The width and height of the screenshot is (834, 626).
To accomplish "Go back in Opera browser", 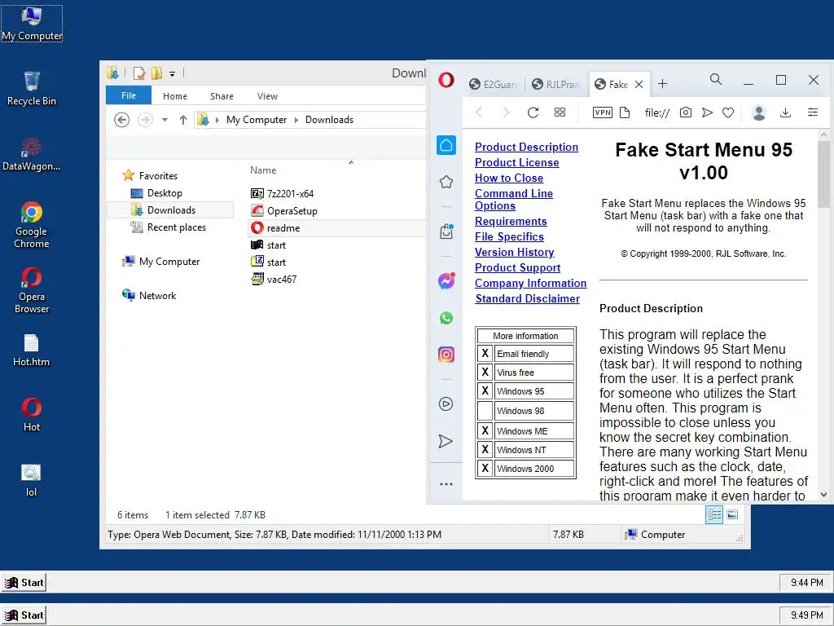I will [479, 112].
